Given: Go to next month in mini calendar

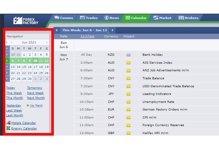Looking at the screenshot, I should (x=47, y=43).
